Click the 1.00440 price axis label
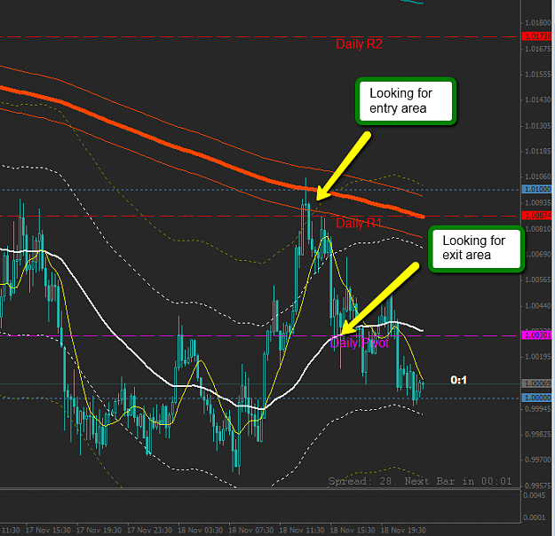The width and height of the screenshot is (555, 536). [x=537, y=306]
